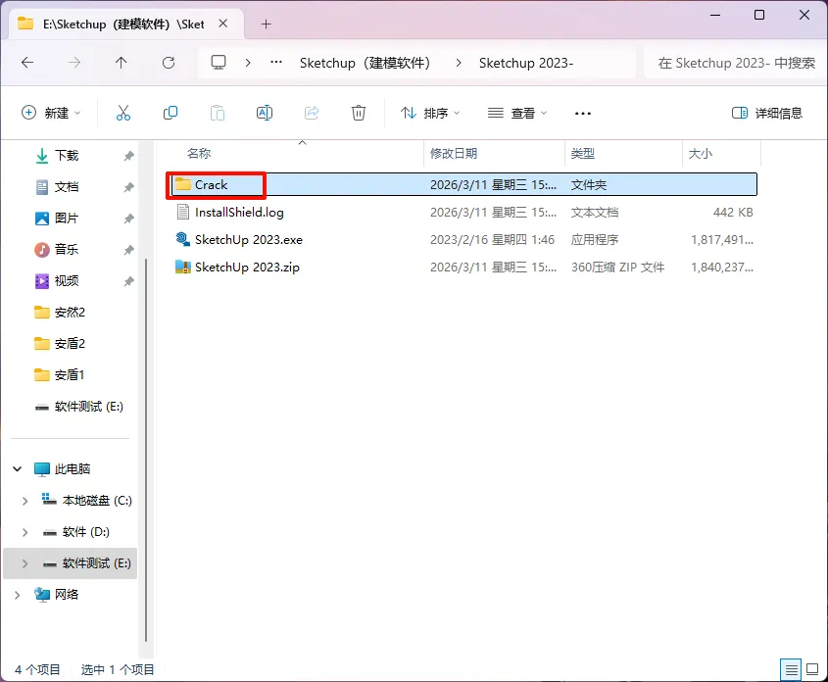Go up one folder level
Image resolution: width=828 pixels, height=682 pixels.
click(121, 63)
